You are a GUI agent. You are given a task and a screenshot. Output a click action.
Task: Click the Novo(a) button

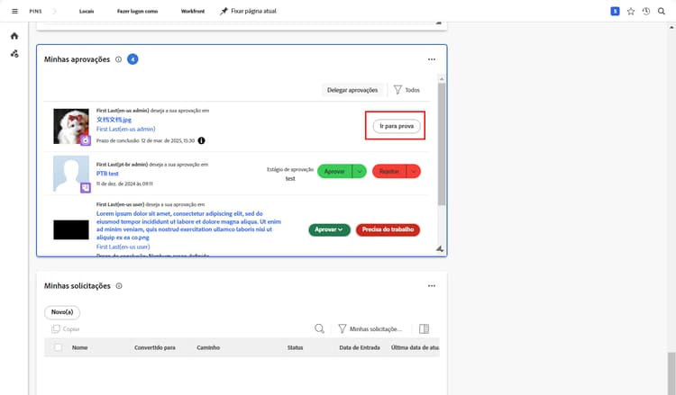pos(62,312)
